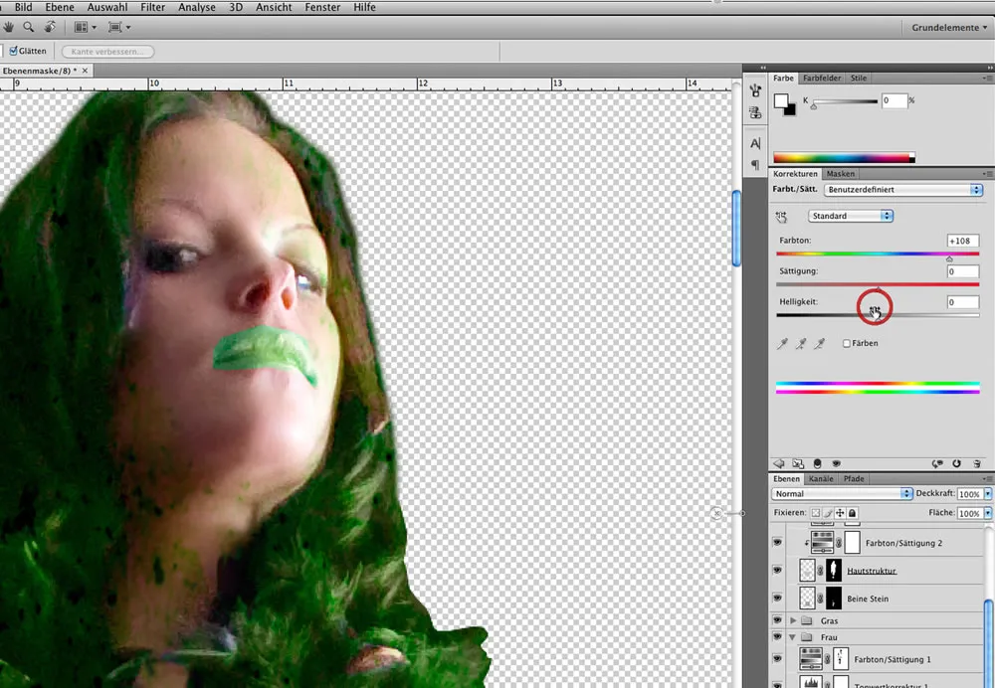Select the Hand tool in top bar

[x=9, y=27]
